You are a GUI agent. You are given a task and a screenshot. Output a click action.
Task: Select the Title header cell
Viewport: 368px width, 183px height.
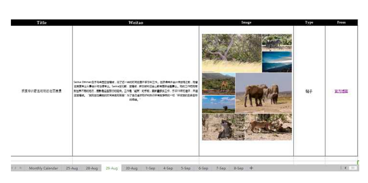click(x=42, y=23)
